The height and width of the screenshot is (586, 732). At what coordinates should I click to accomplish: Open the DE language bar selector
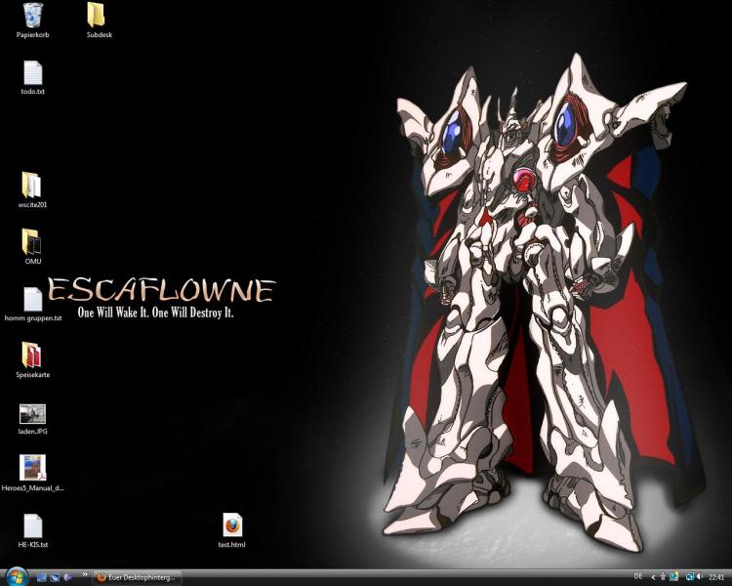tap(638, 577)
